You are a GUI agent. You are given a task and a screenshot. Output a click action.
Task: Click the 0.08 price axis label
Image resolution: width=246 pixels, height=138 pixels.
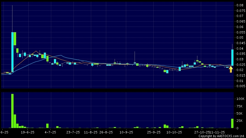tap(240, 5)
